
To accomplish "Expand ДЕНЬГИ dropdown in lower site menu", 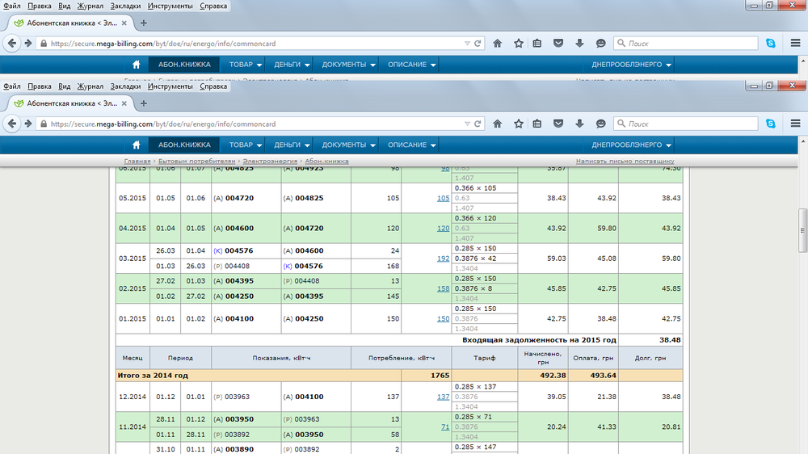I will tap(292, 145).
